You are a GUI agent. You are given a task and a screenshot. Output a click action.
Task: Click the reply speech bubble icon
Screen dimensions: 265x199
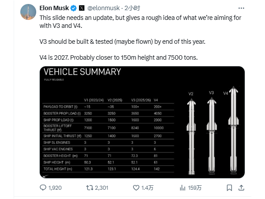coord(43,188)
